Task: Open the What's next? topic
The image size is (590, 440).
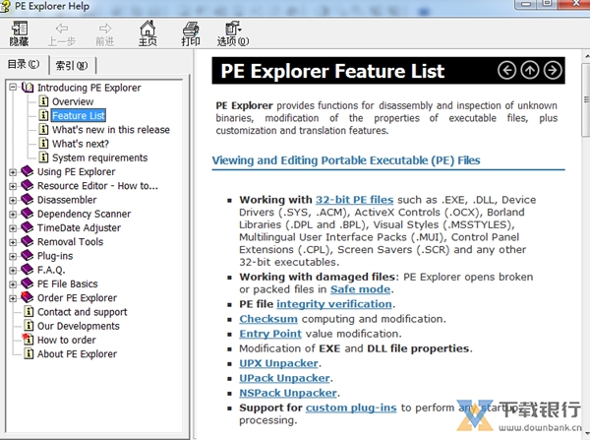Action: tap(81, 144)
